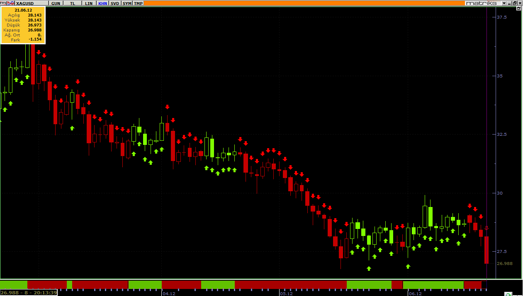Click the 37.5 price axis label
The image size is (523, 296).
[502, 17]
